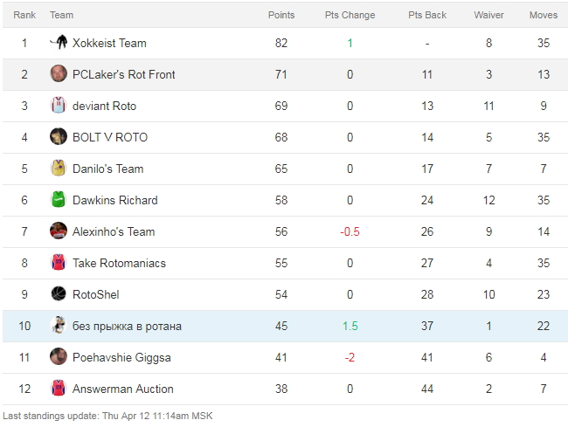This screenshot has width=568, height=434.
Task: Sort standings by Points column
Action: (281, 15)
